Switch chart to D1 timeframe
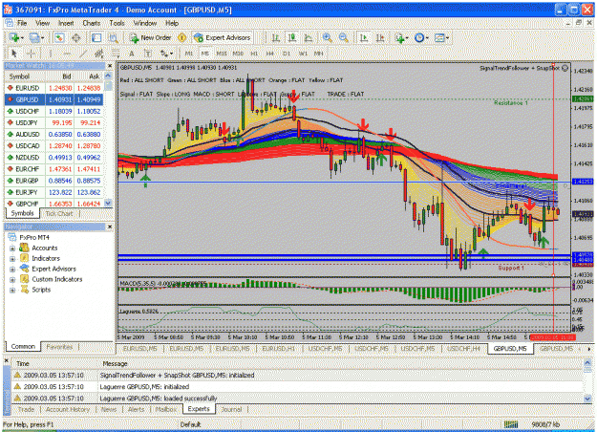The image size is (597, 432). pos(287,54)
